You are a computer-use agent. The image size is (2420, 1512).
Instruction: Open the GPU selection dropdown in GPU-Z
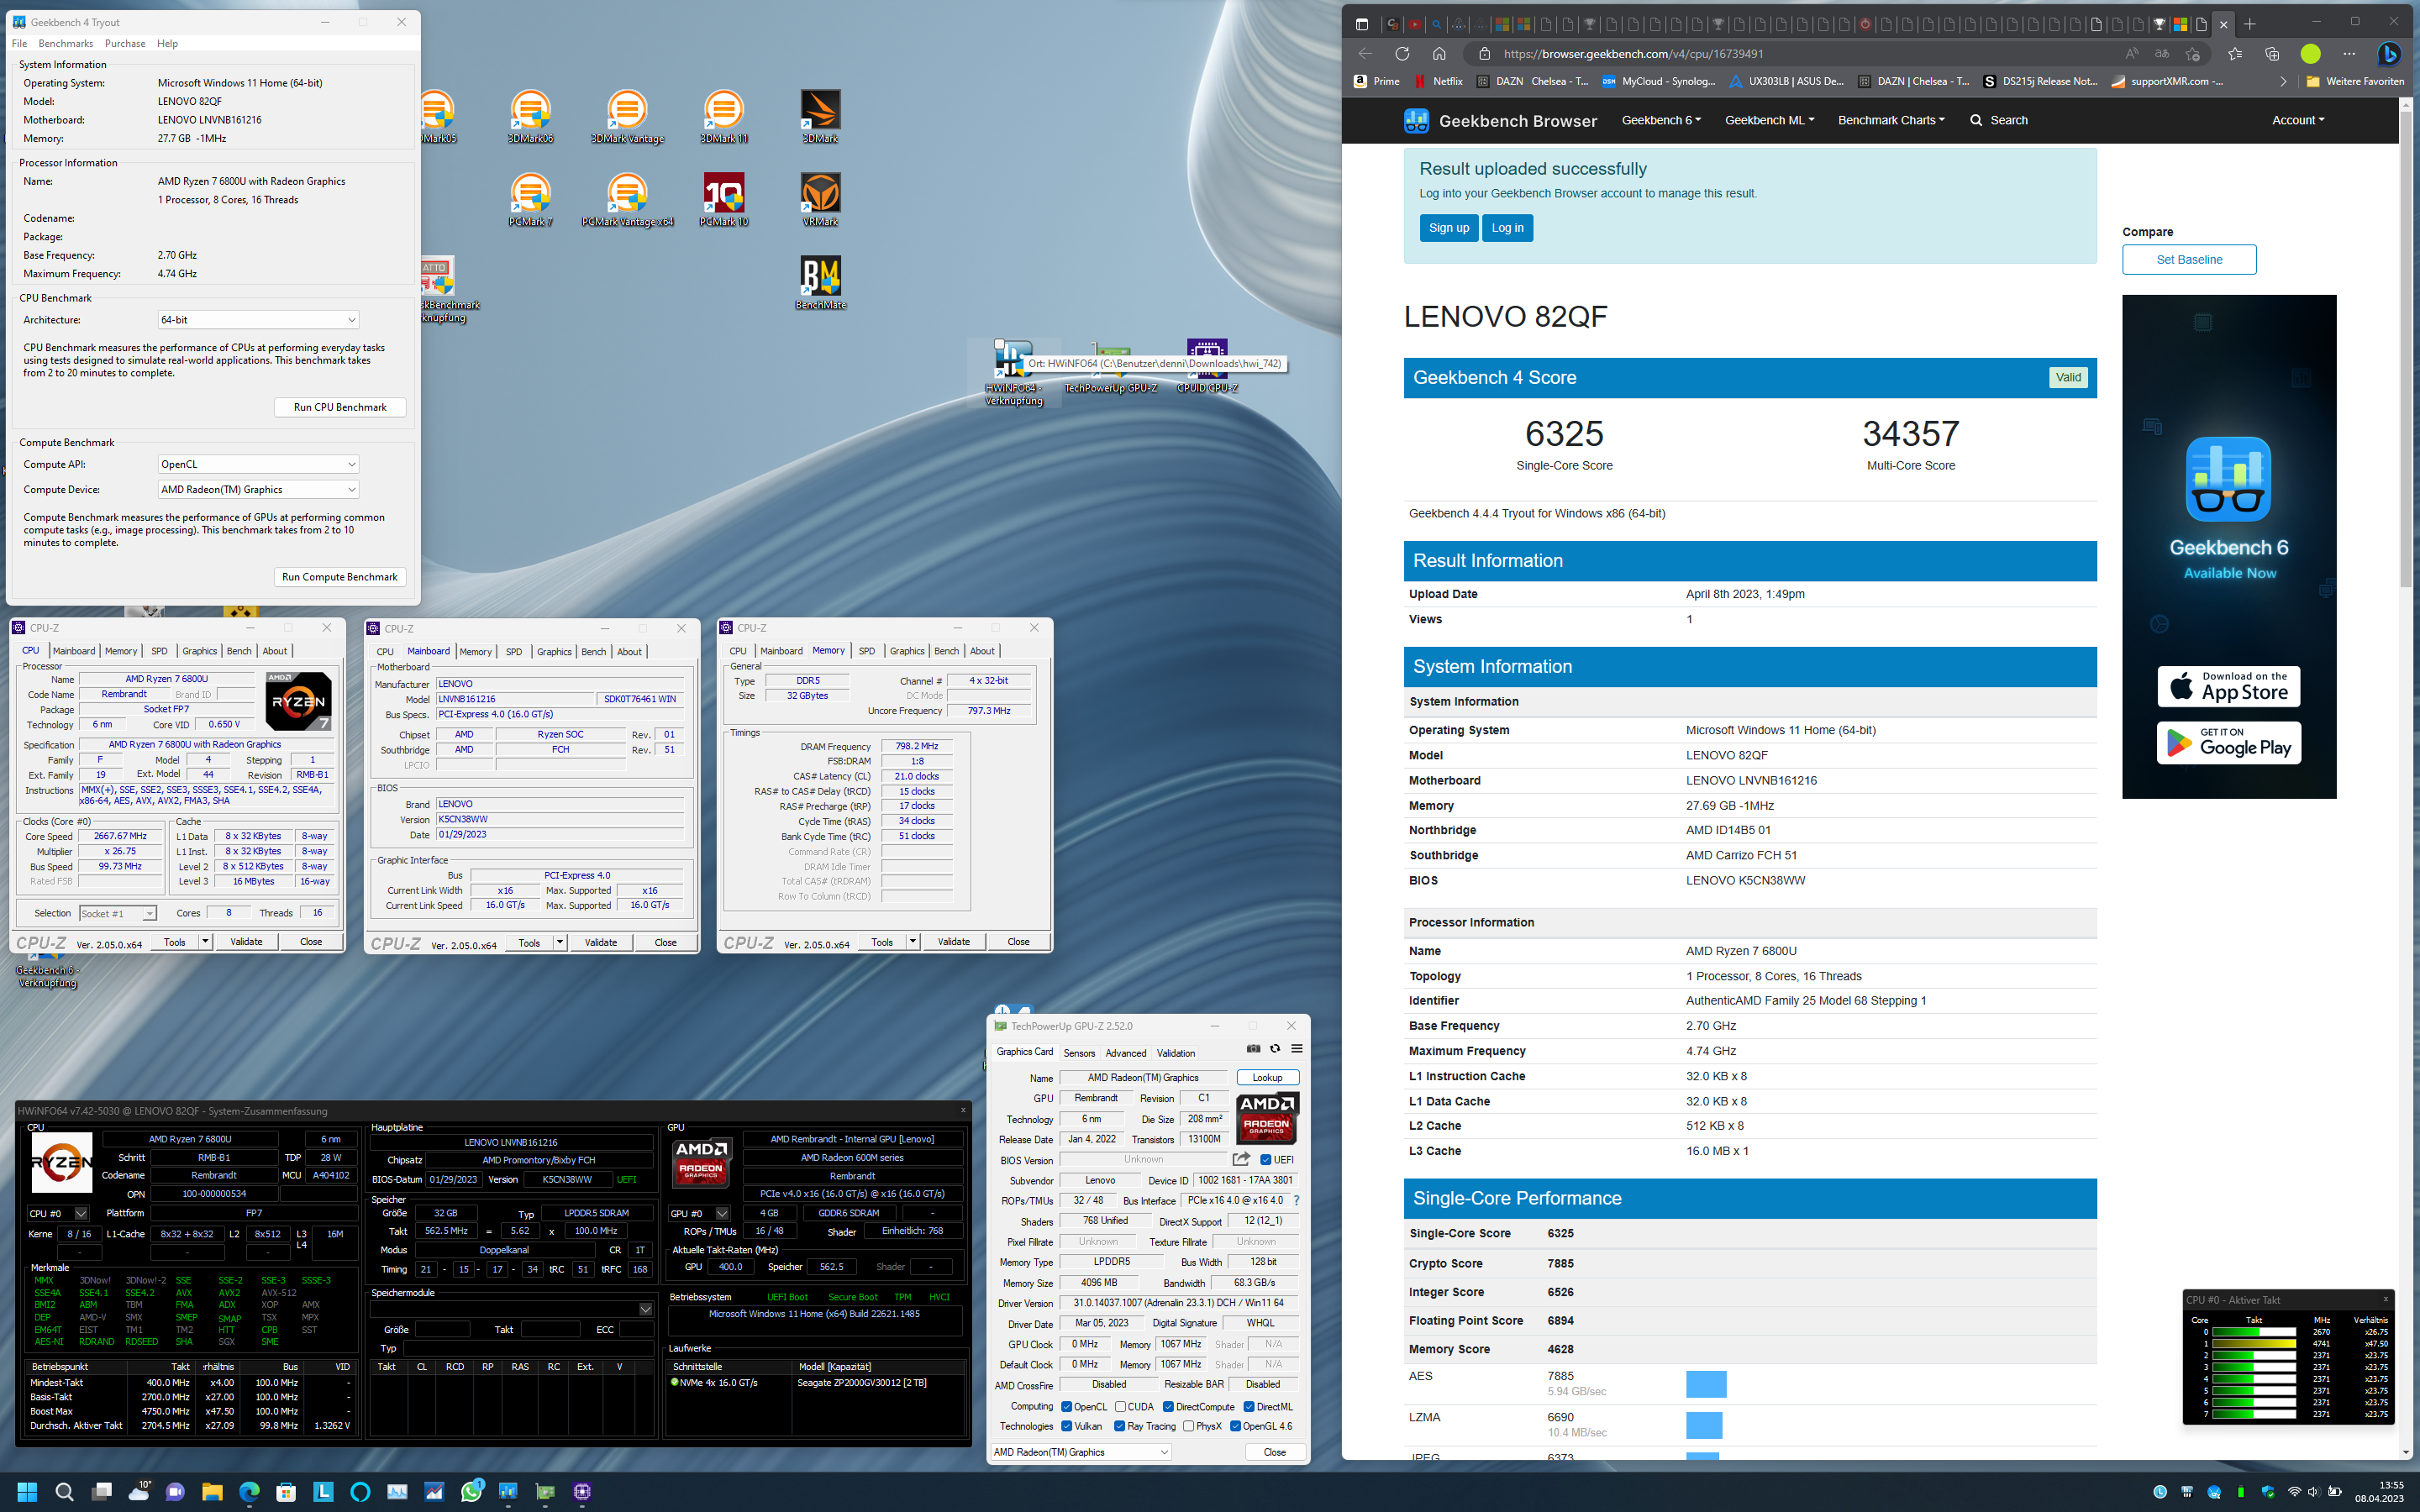[x=1080, y=1452]
